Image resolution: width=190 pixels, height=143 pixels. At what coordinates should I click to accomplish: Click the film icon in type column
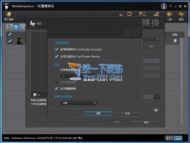pyautogui.click(x=175, y=41)
